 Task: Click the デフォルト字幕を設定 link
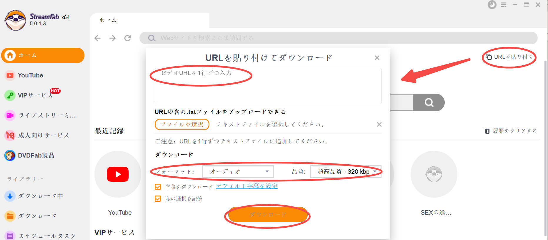(x=246, y=186)
